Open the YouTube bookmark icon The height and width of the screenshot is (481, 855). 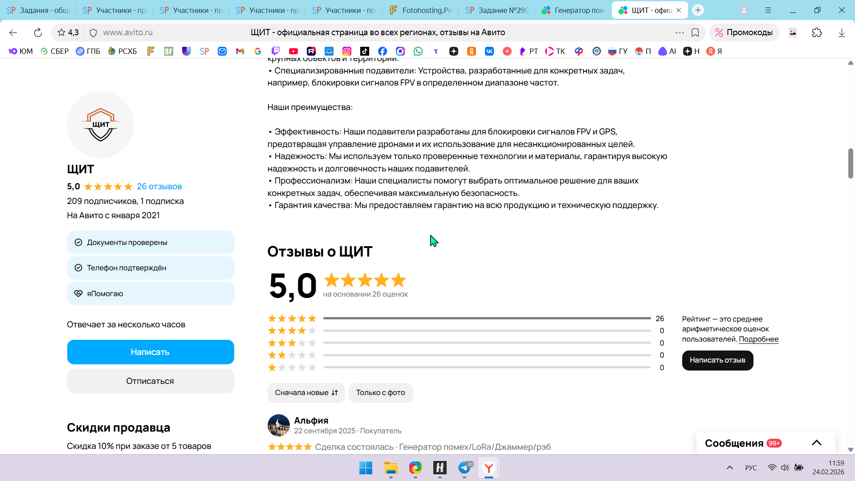click(x=293, y=51)
